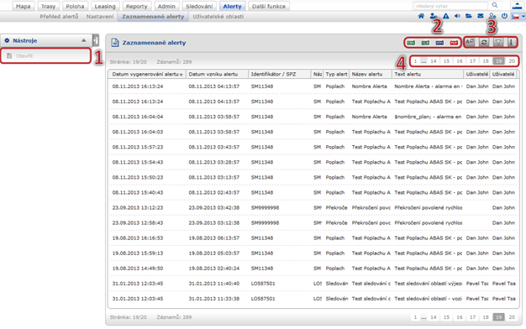Select the row dated 23.09.2013 13:12:23
Screen dimensions: 526x329
tap(313, 207)
